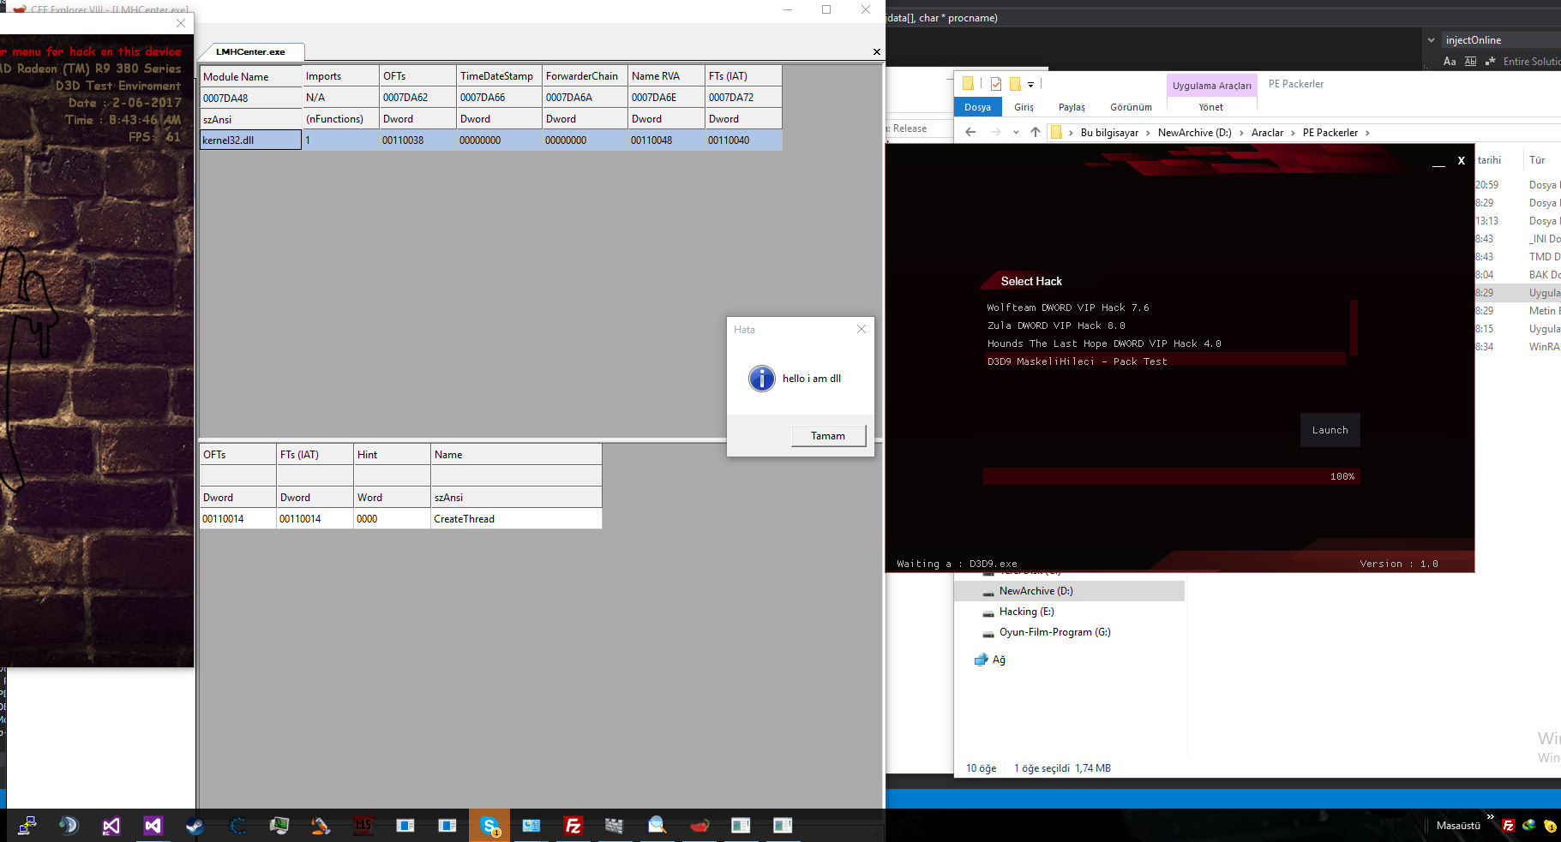The width and height of the screenshot is (1561, 842).
Task: Show hidden desktop toolbar items chevron
Action: click(1490, 817)
